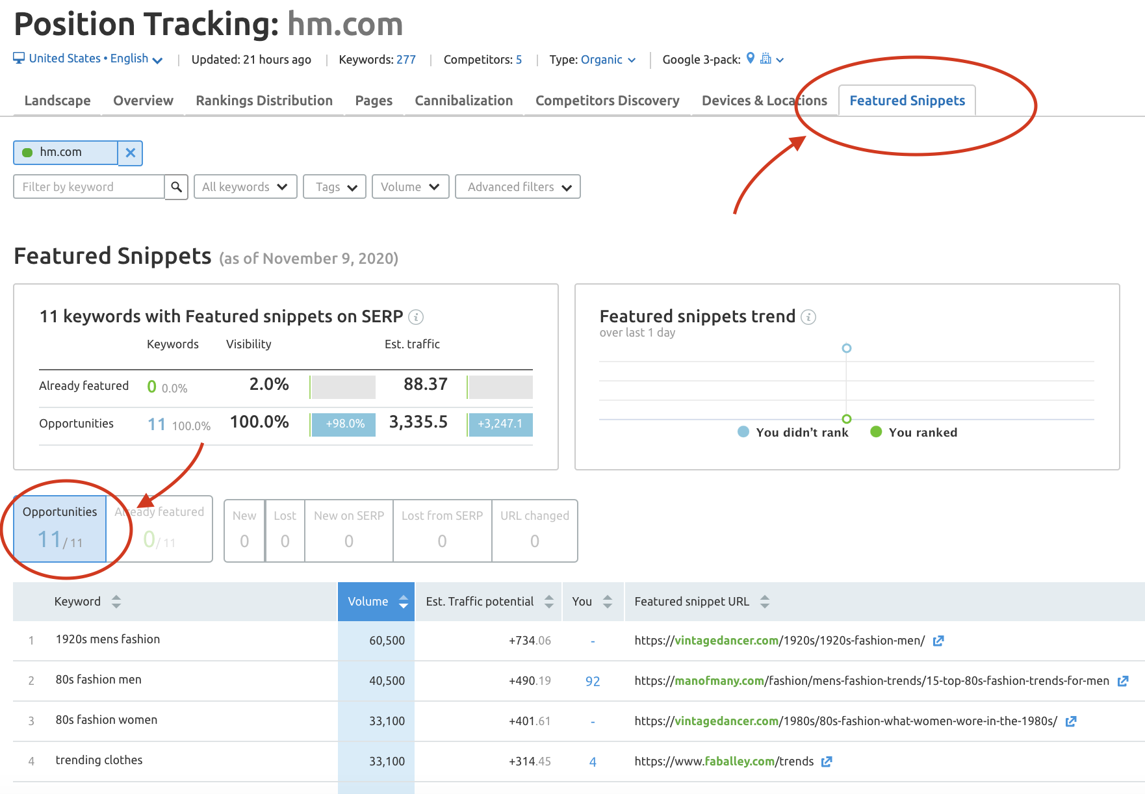Remove the hm.com filter chip with its X
Image resolution: width=1145 pixels, height=794 pixels.
pyautogui.click(x=131, y=153)
